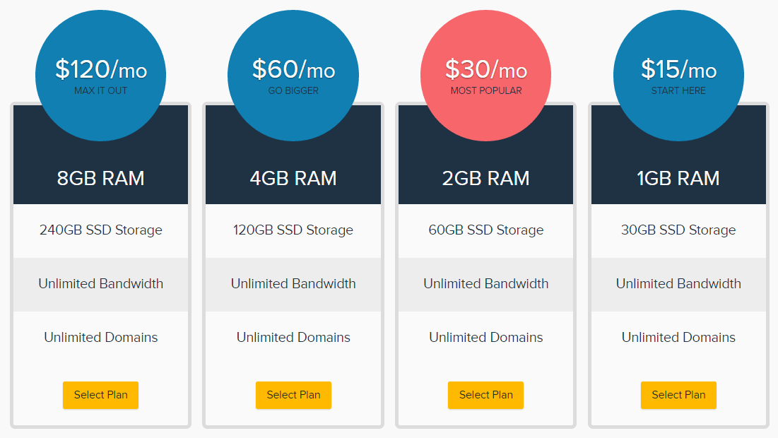
Task: Click the 1GB RAM plan header
Action: pos(678,178)
